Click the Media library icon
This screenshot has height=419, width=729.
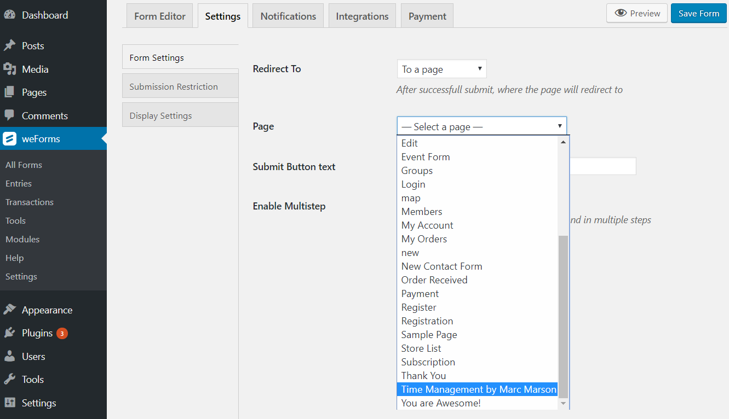pos(9,69)
